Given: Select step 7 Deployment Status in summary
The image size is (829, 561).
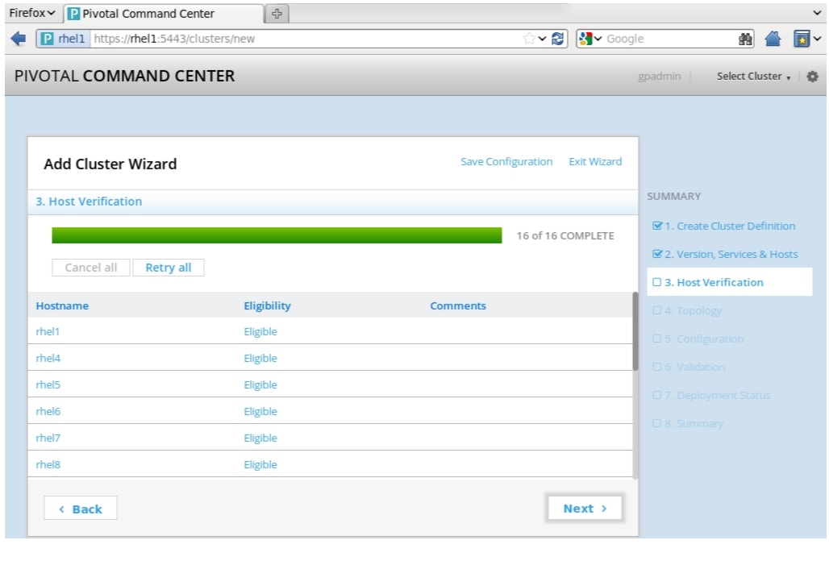Looking at the screenshot, I should (718, 395).
